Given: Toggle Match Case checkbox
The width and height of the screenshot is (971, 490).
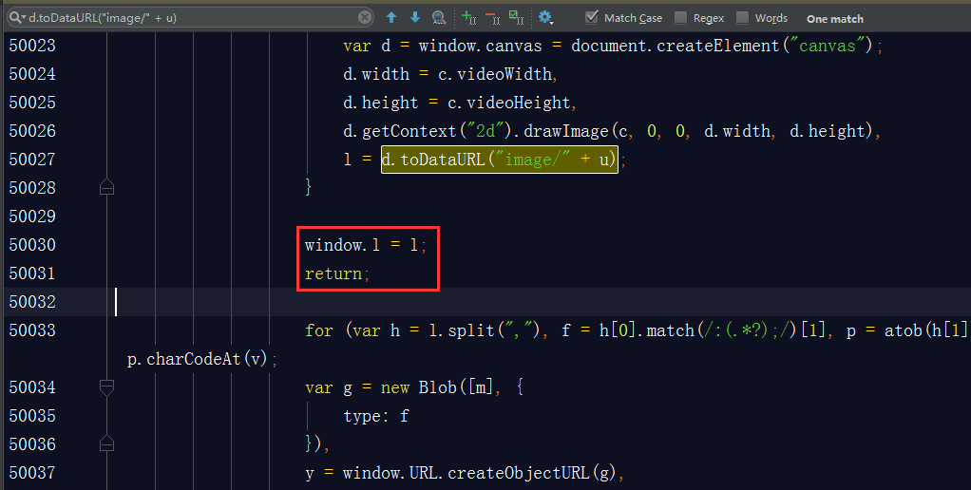Looking at the screenshot, I should pyautogui.click(x=591, y=17).
